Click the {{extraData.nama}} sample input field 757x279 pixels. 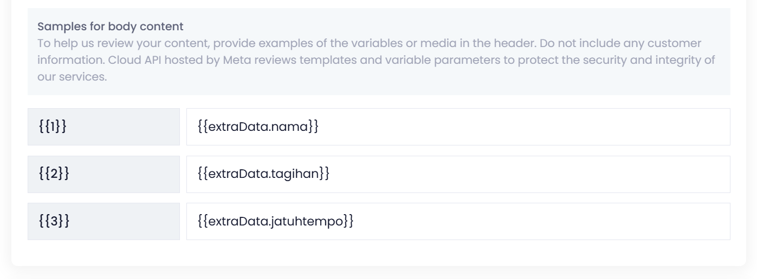tap(458, 127)
